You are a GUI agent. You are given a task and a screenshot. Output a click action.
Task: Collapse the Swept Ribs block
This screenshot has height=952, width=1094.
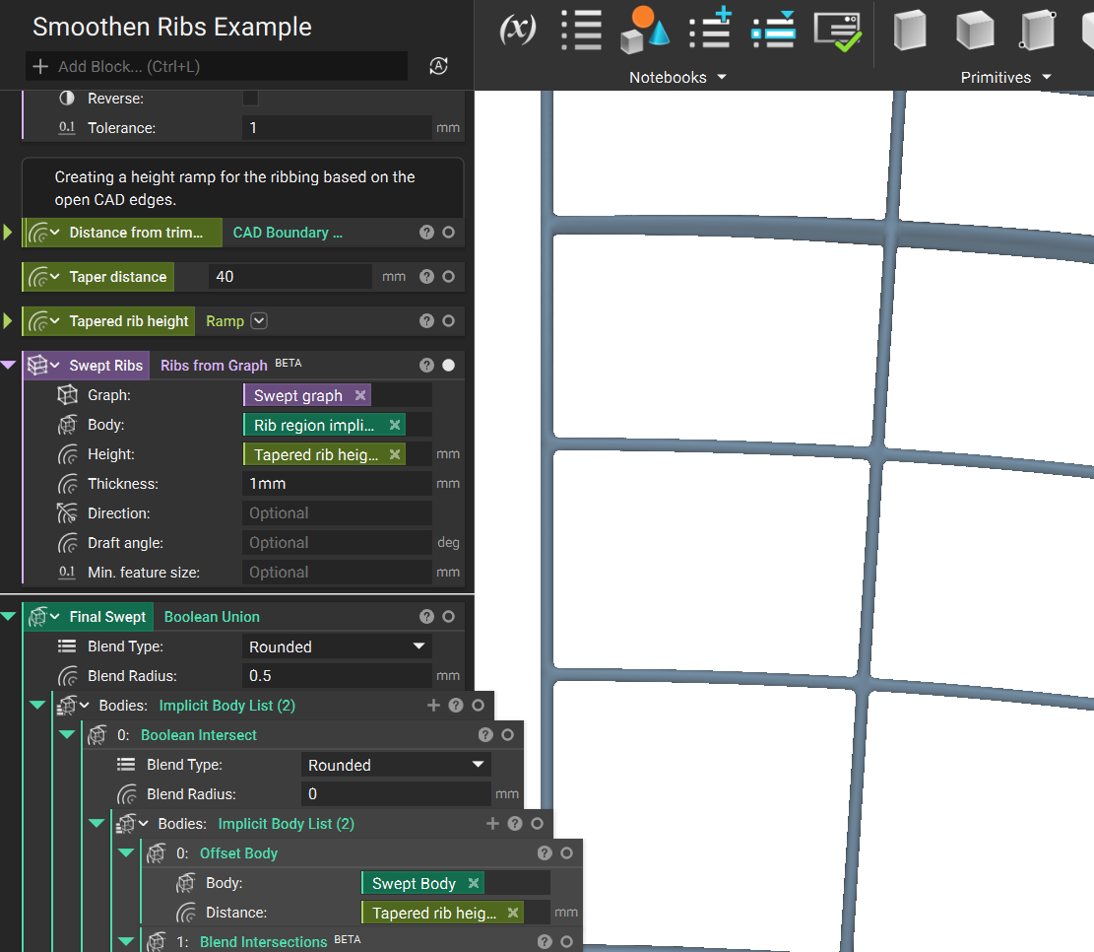click(8, 366)
